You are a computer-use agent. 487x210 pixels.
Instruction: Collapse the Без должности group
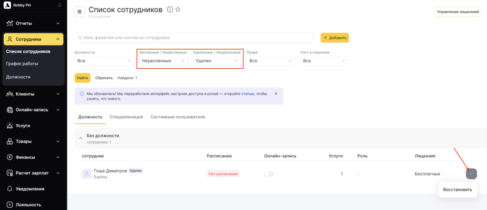(80, 138)
